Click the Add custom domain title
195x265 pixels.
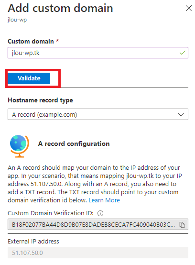click(60, 8)
